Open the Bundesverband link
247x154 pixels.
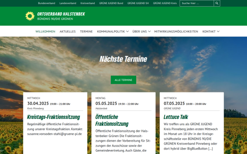coord(47,3)
